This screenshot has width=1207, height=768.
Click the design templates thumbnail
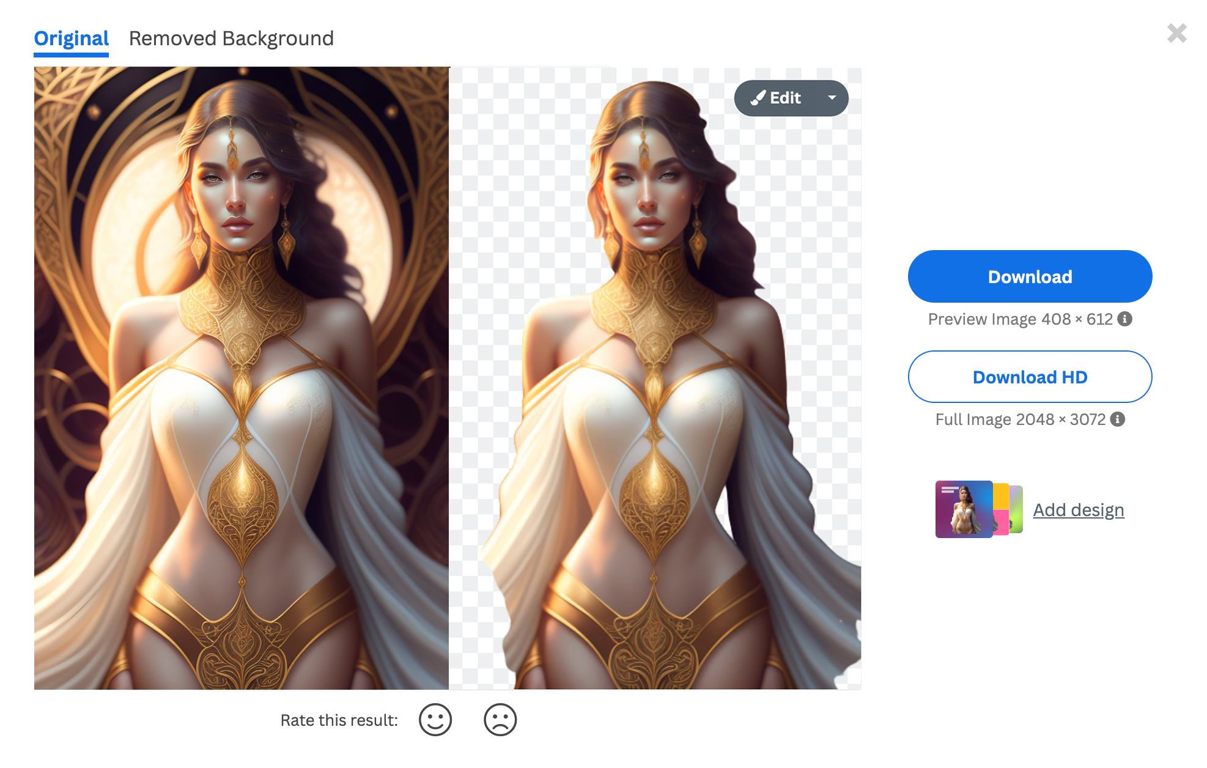979,509
